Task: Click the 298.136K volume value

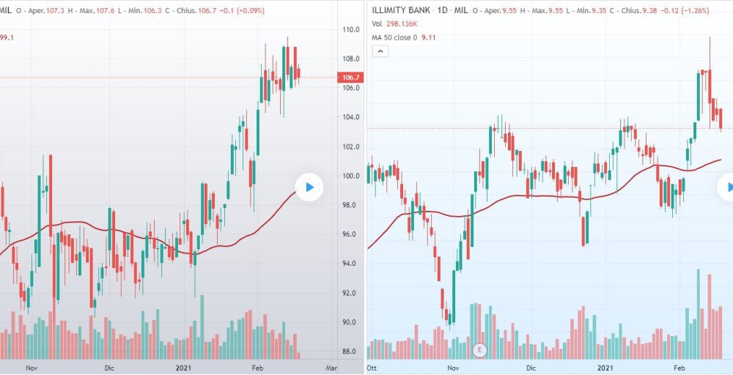Action: 404,23
